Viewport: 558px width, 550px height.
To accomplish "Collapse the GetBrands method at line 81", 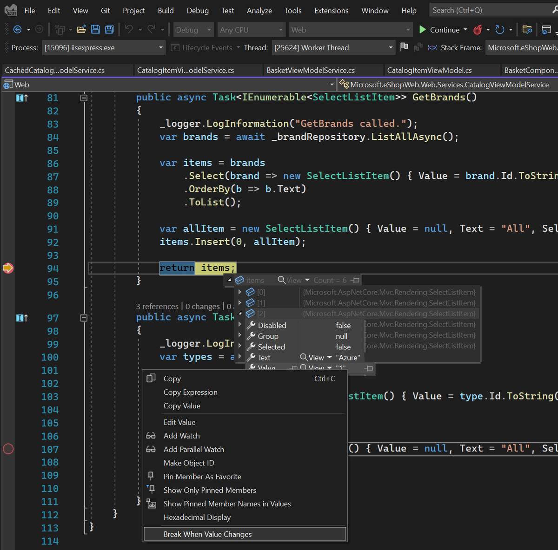I will tap(84, 98).
